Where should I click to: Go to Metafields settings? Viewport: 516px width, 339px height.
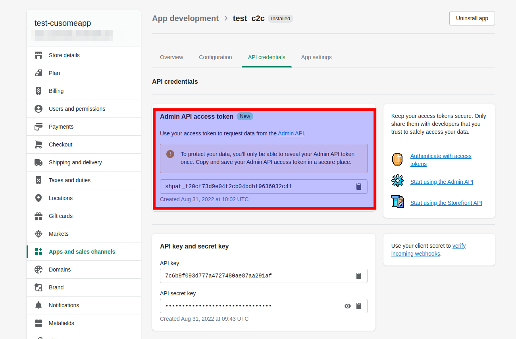coord(84,323)
